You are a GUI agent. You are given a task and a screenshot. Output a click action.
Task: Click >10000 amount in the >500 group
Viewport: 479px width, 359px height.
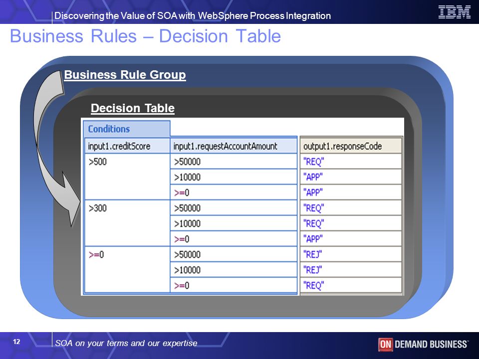[x=234, y=177]
